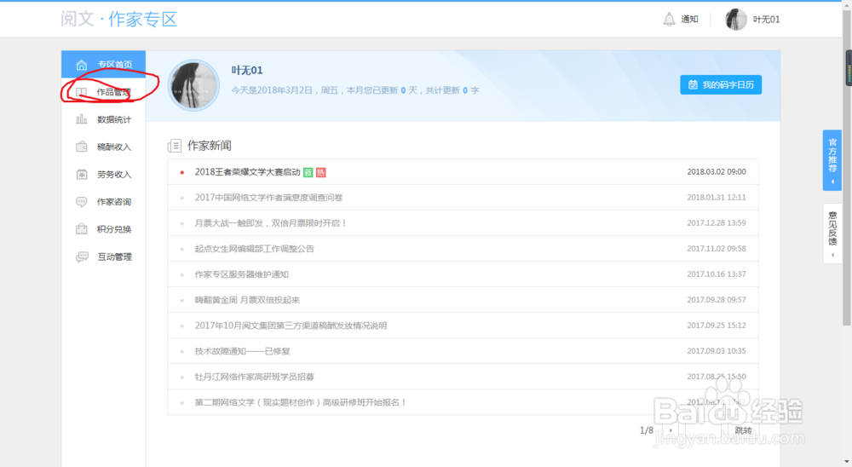Click the bag icon beside 积分兑换
This screenshot has height=467, width=852.
click(x=82, y=229)
